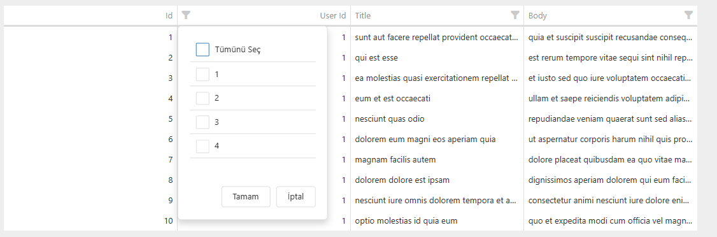Sort by the Body column header
The height and width of the screenshot is (237, 717).
click(537, 15)
